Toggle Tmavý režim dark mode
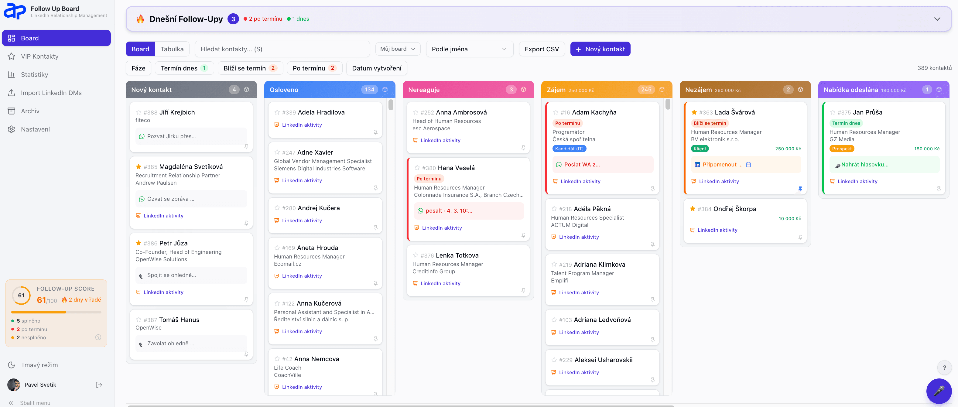 [39, 365]
